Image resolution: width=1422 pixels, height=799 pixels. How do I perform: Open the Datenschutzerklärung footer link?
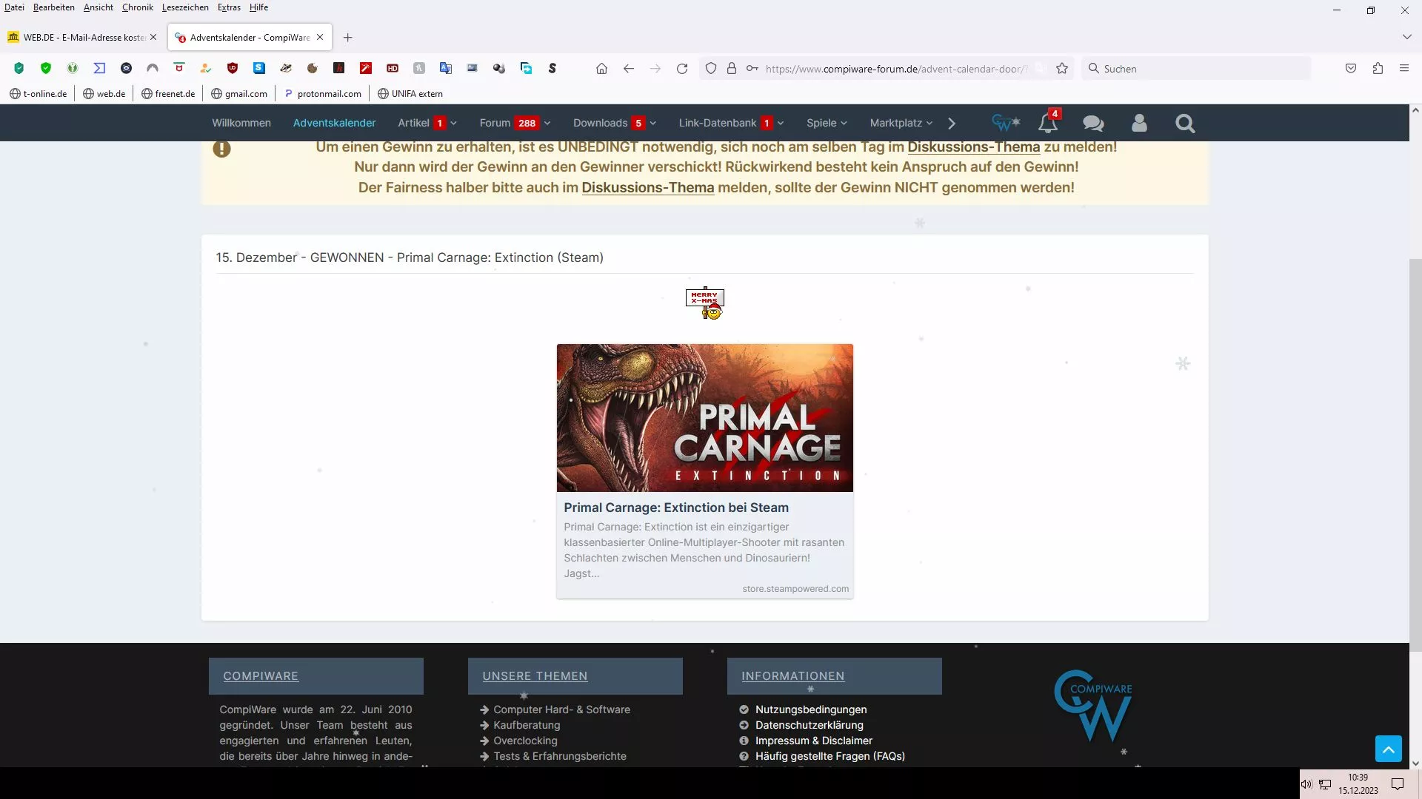[810, 725]
